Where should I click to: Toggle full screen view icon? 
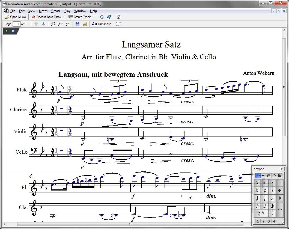coord(119,24)
